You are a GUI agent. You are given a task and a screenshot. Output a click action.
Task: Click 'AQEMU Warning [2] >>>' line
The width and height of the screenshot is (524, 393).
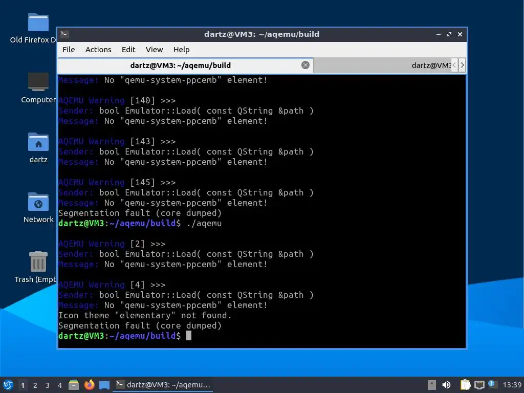pos(112,244)
